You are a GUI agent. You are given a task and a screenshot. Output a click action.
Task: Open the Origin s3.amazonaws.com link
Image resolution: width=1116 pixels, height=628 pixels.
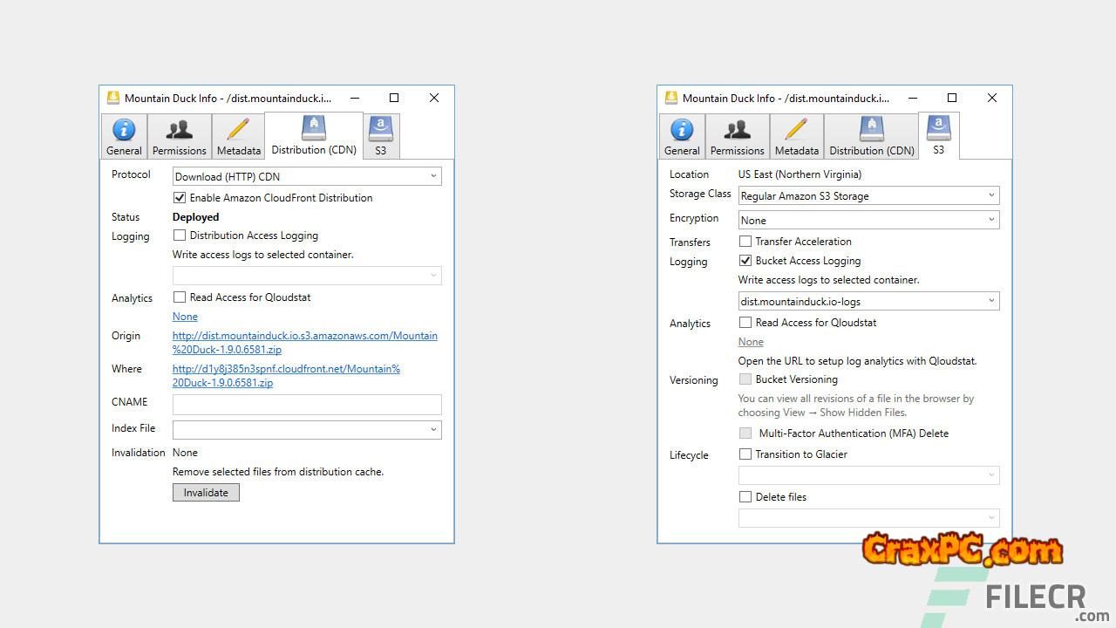(305, 343)
